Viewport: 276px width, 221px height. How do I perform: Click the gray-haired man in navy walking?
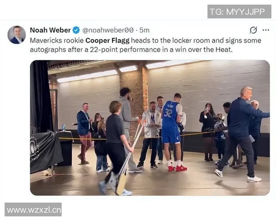point(242,134)
